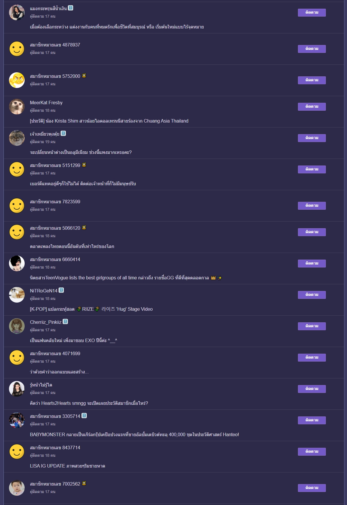The height and width of the screenshot is (505, 347).
Task: Follow NiTRoGeN14 using the ติดตาม button
Action: pos(312,295)
